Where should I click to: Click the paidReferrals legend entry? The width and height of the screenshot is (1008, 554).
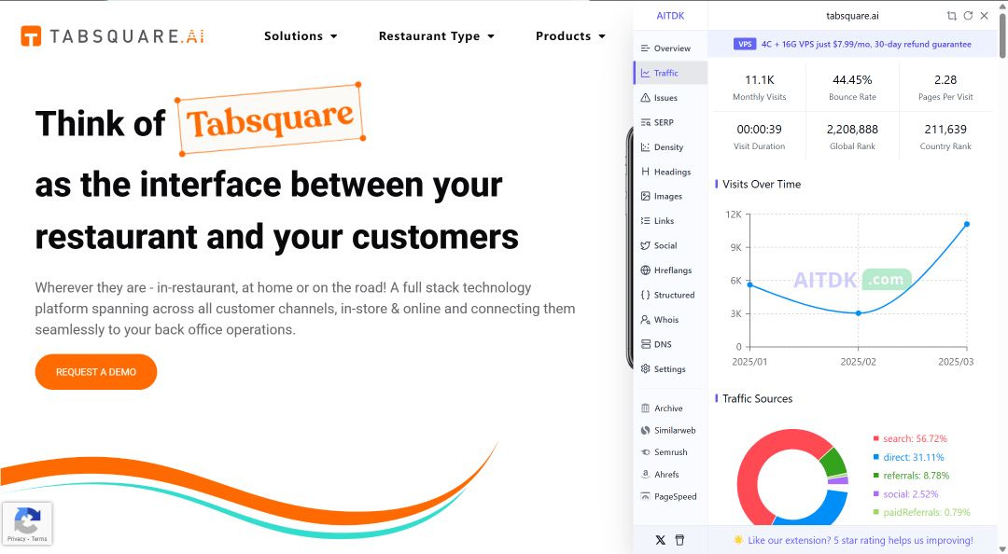(x=921, y=512)
